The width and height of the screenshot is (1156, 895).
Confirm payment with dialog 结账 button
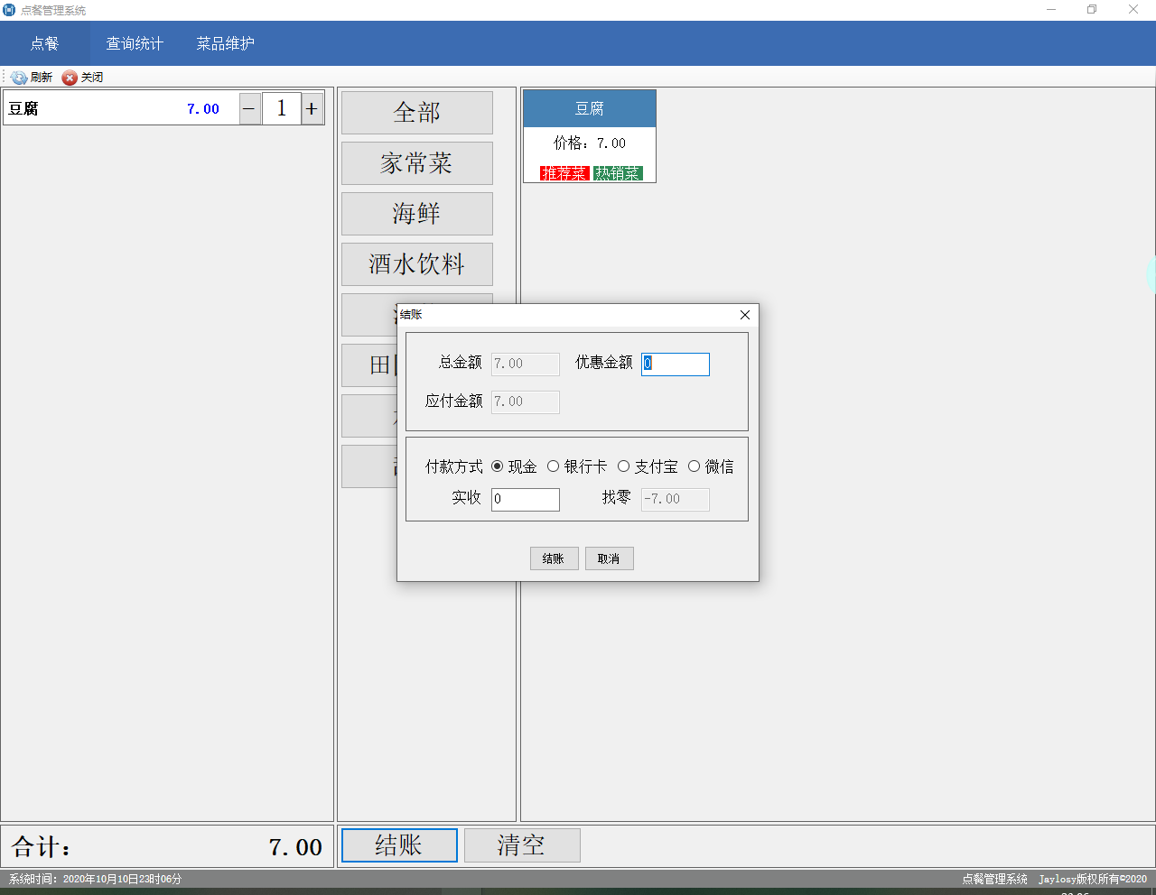point(554,558)
